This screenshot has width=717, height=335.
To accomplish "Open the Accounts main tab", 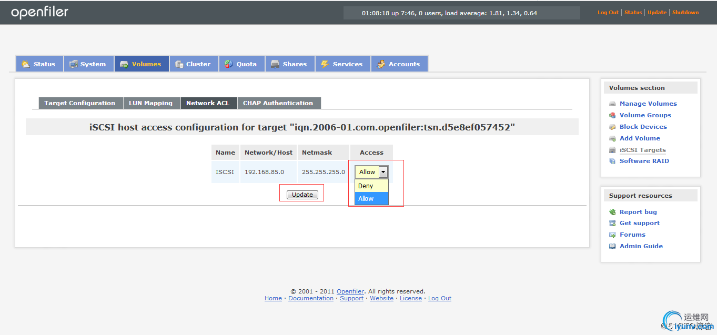I will tap(399, 64).
